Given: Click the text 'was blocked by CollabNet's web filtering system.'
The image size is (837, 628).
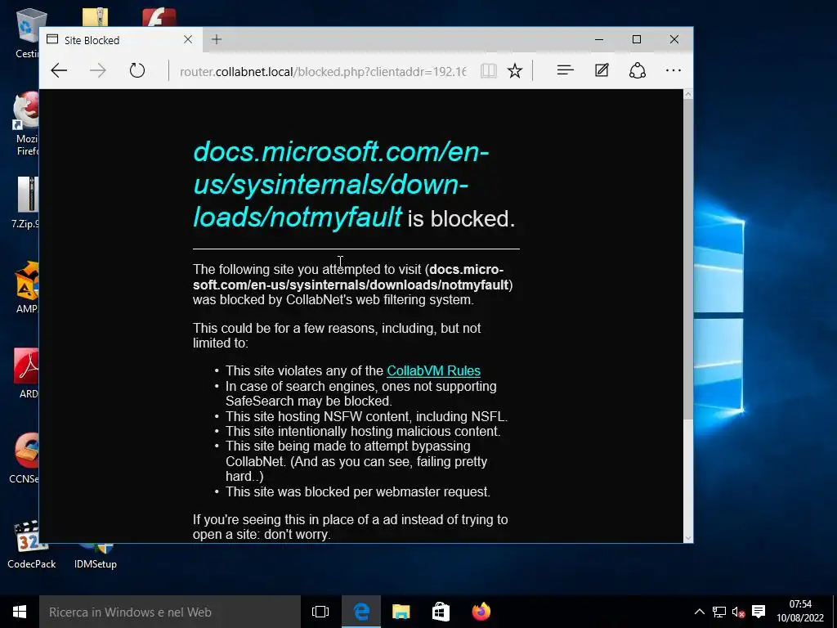Looking at the screenshot, I should (x=333, y=299).
